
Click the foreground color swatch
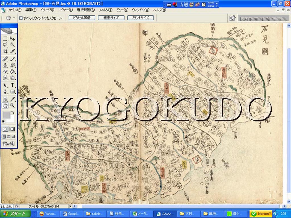coord(6,115)
